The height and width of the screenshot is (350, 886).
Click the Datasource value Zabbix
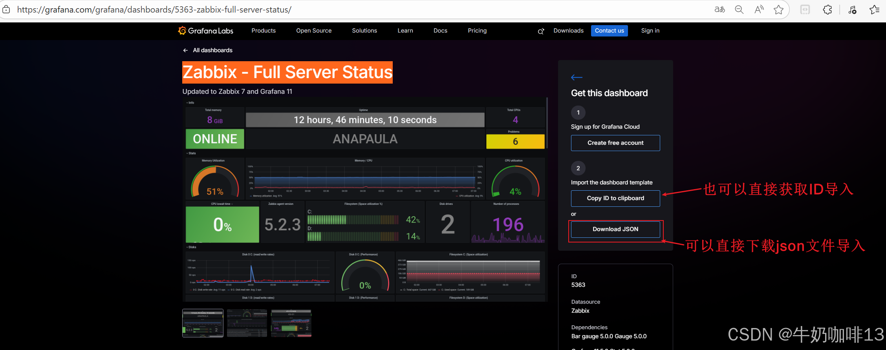click(580, 311)
